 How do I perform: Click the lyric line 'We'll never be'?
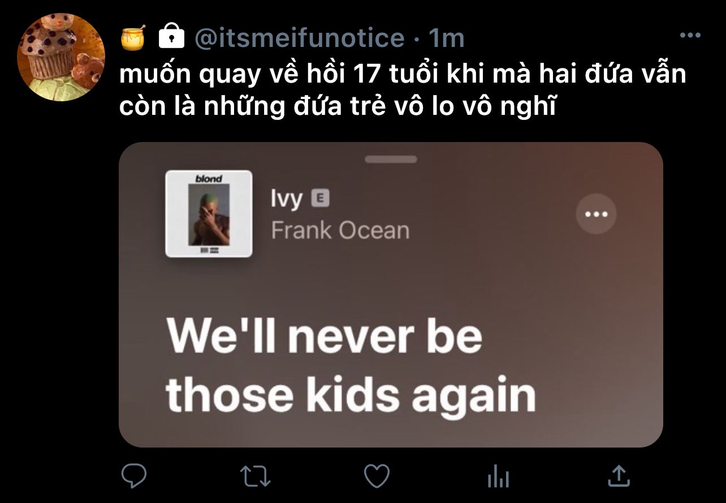(x=325, y=336)
